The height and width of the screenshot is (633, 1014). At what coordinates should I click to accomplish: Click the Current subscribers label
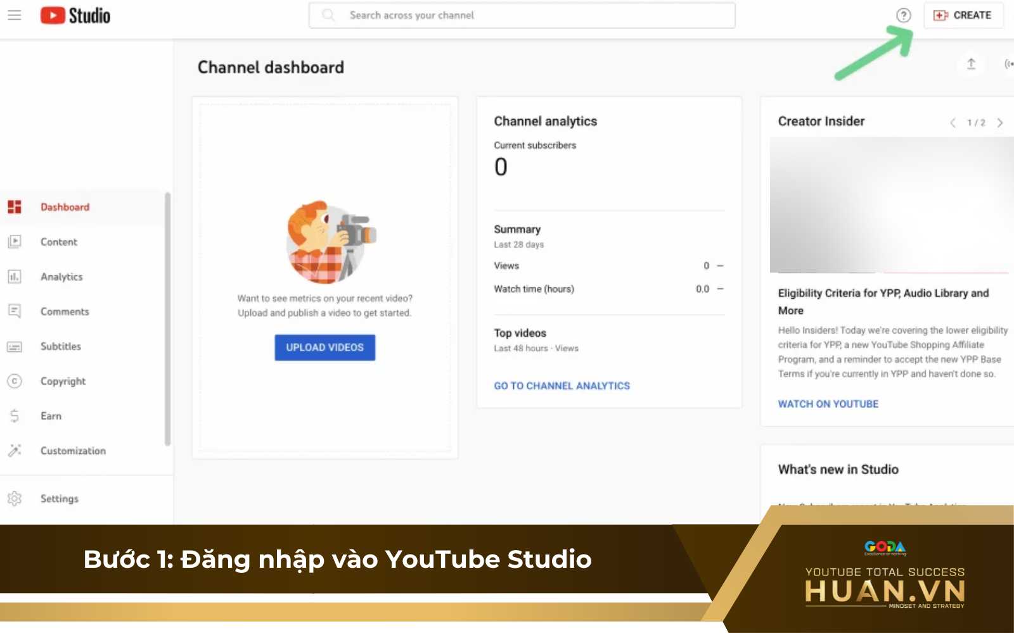point(535,146)
